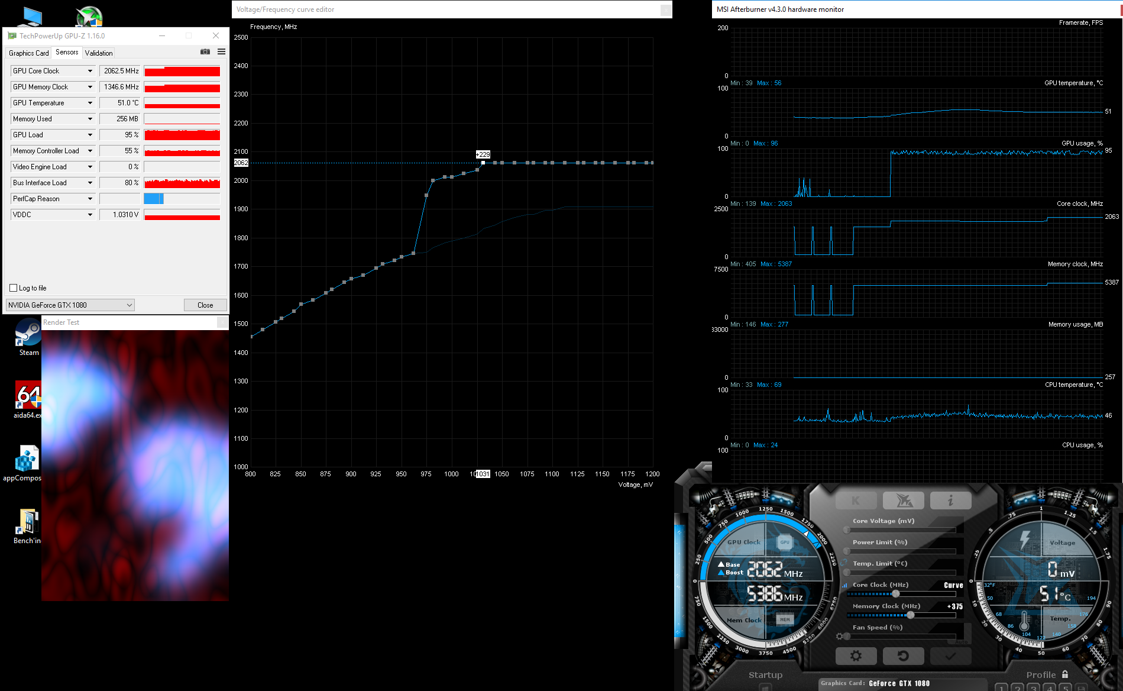Click the Power Limit slider handle
Screen dimensions: 1123x691
847,551
